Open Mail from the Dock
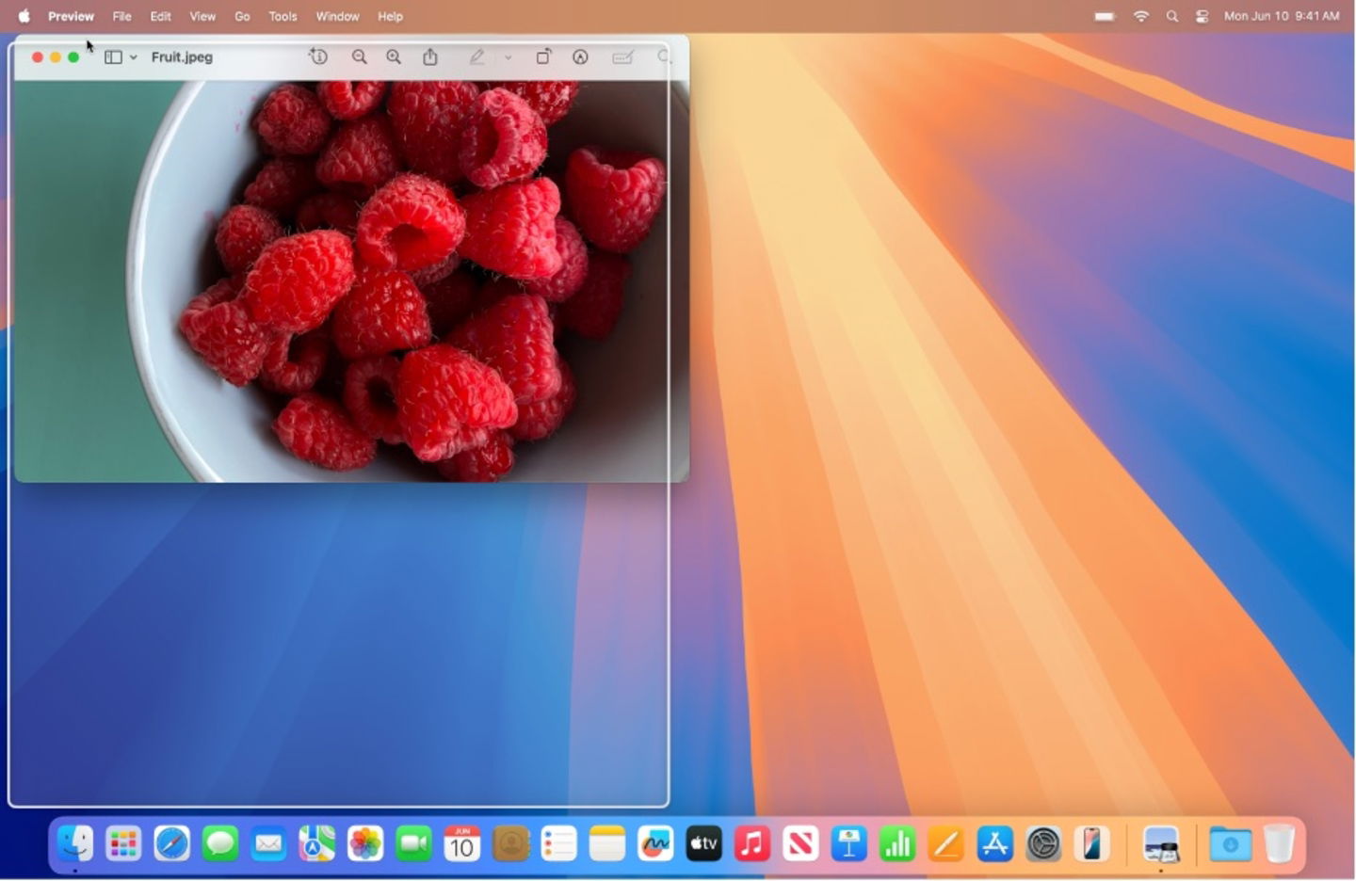The image size is (1356, 881). [268, 843]
